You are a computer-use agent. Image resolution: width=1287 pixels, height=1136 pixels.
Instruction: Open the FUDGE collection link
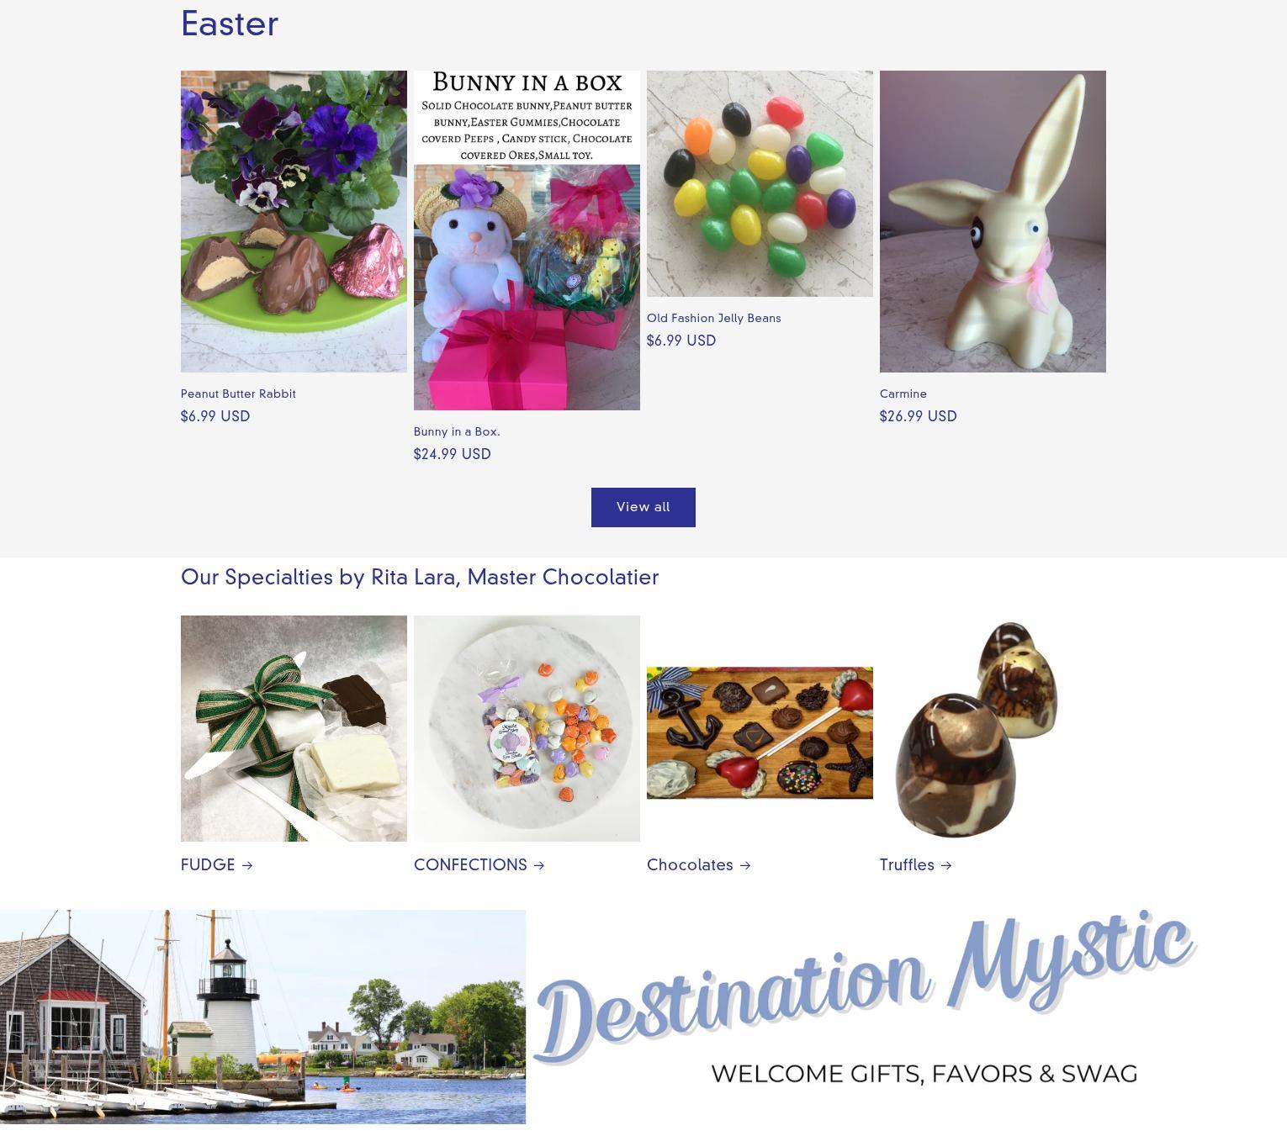click(217, 864)
